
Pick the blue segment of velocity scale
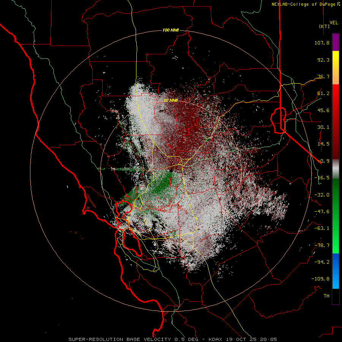point(336,271)
